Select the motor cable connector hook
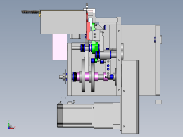 click(x=74, y=102)
